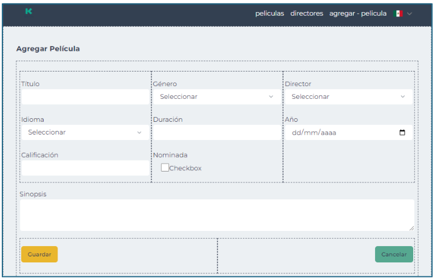This screenshot has height=280, width=435.
Task: Expand the language chevron beside the flag
Action: pyautogui.click(x=410, y=13)
